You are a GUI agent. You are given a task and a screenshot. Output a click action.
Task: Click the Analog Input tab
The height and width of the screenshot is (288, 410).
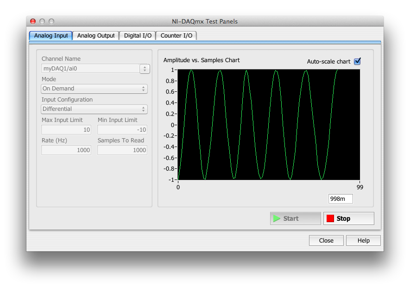[51, 36]
